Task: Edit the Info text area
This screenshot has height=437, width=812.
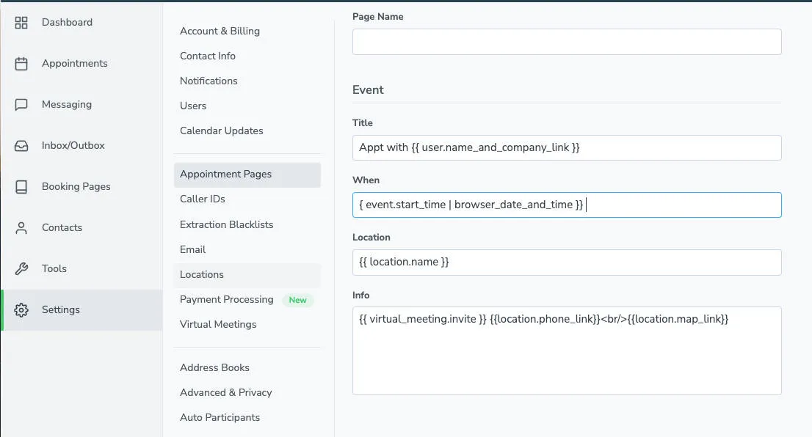Action: (x=567, y=350)
